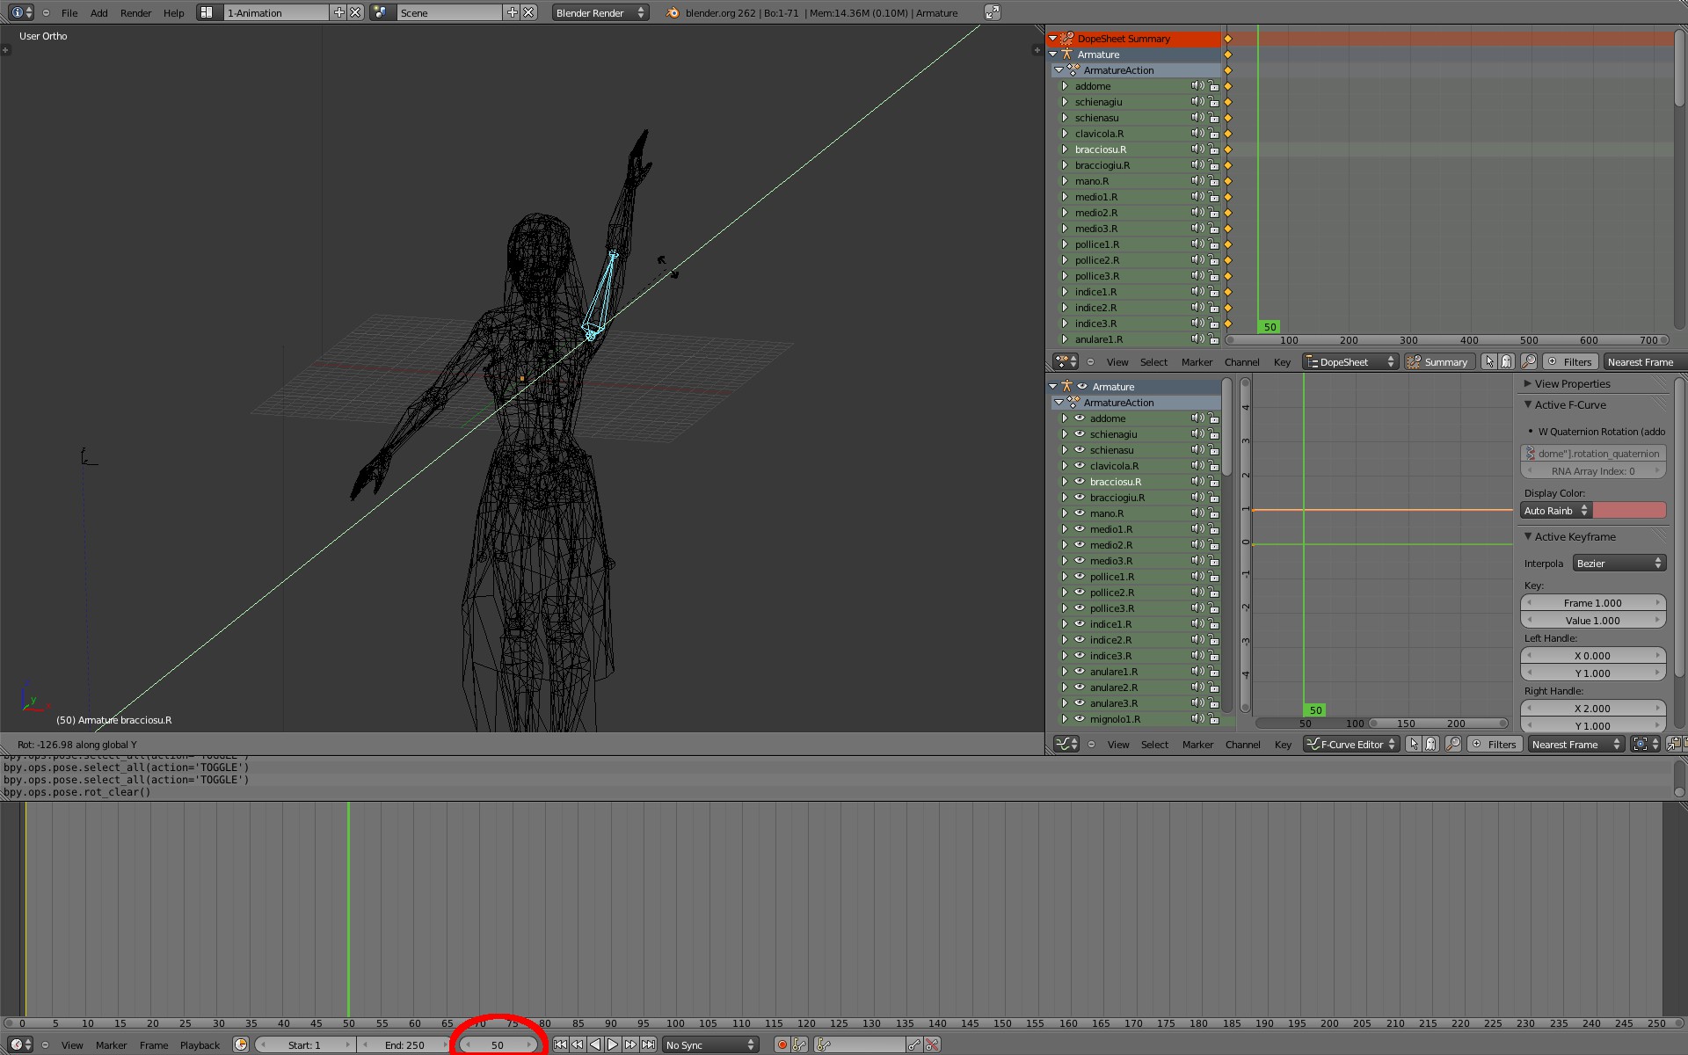Expand the View Properties panel
1688x1055 pixels.
coord(1572,384)
